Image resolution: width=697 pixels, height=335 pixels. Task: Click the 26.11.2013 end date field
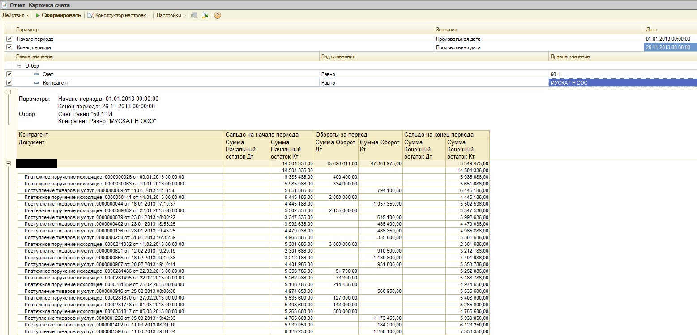[x=667, y=47]
